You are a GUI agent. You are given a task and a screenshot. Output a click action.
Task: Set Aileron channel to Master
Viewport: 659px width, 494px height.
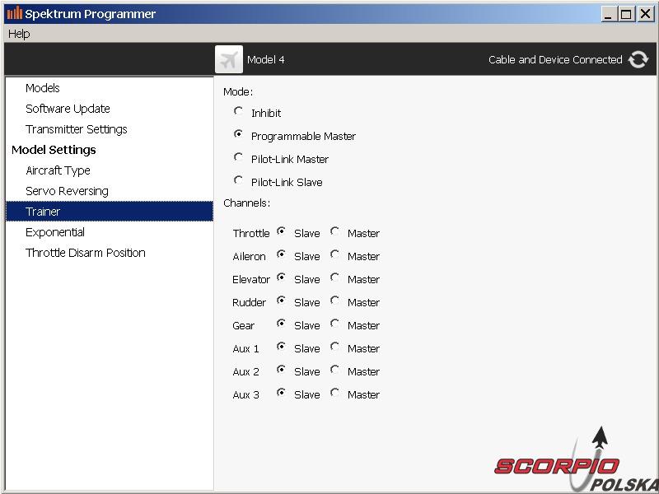click(334, 254)
